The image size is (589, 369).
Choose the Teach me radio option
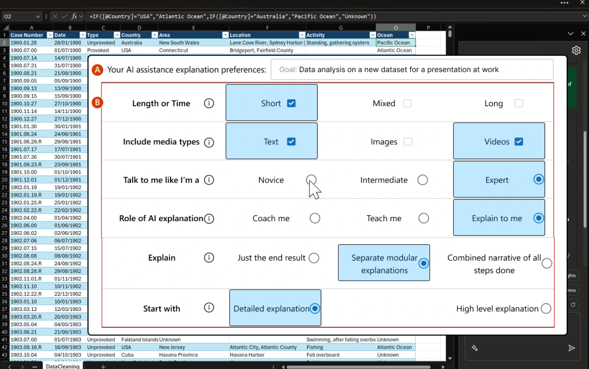point(423,218)
